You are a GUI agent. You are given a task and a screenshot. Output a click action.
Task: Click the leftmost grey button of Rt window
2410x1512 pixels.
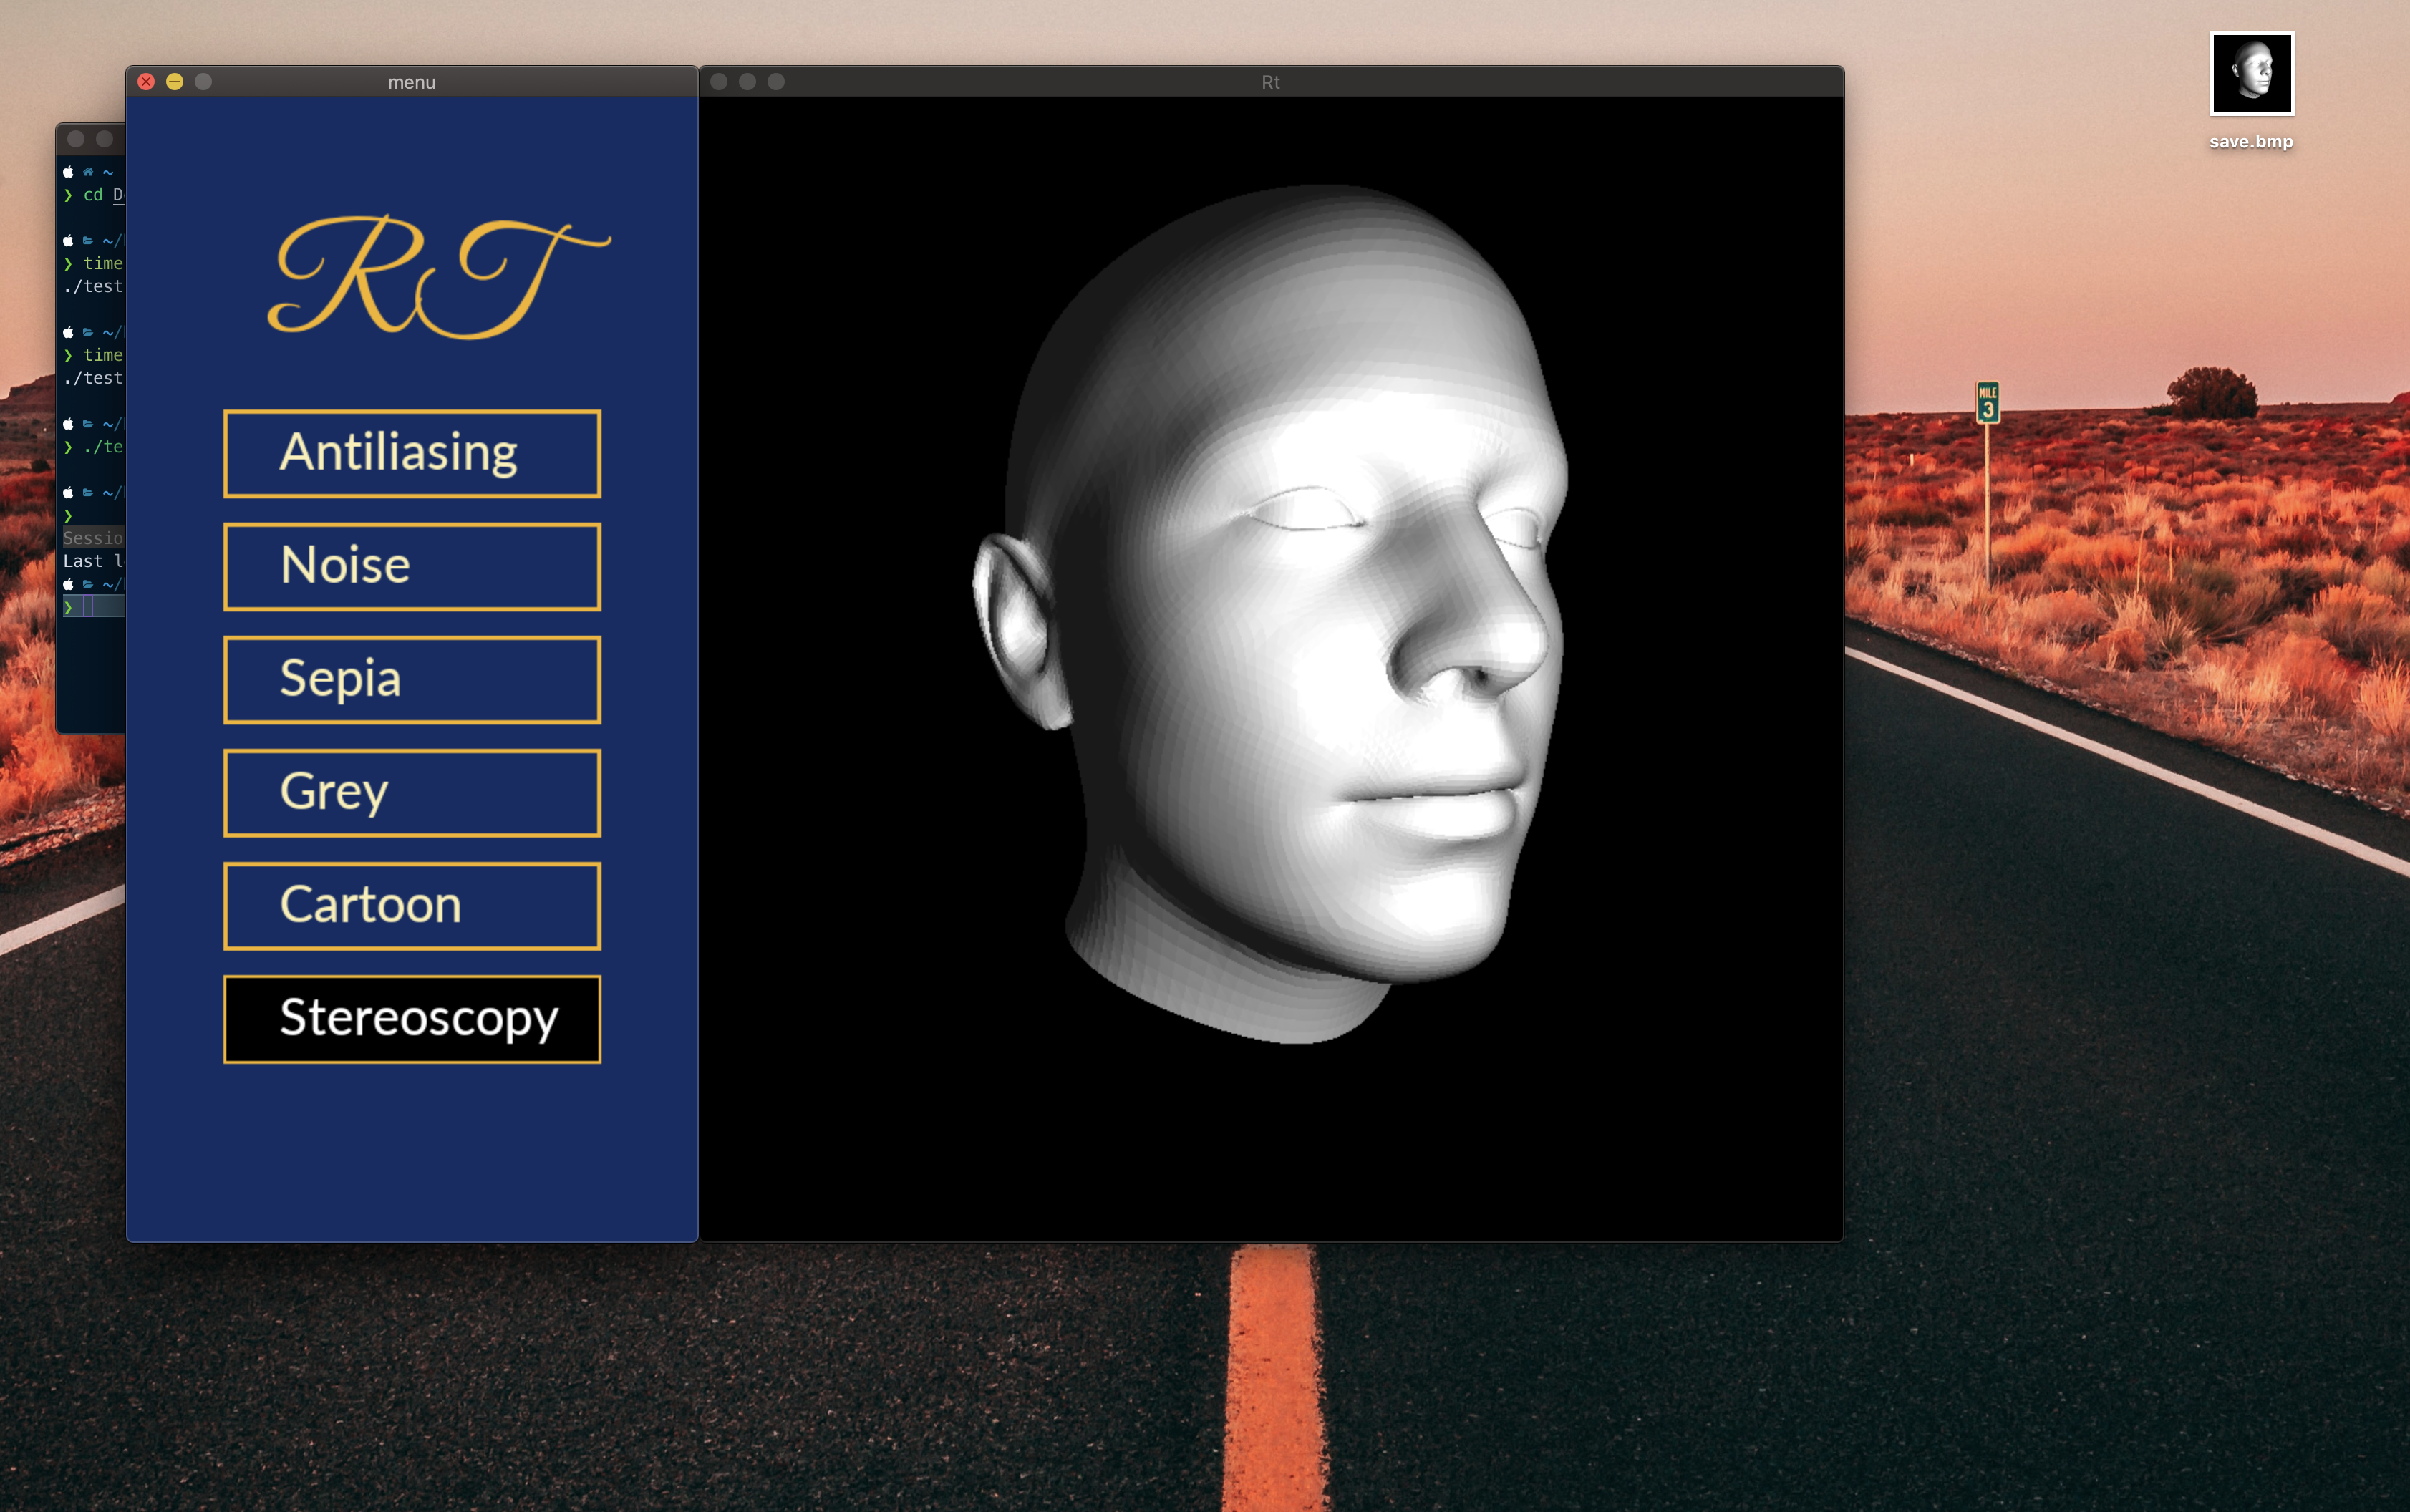coord(719,82)
